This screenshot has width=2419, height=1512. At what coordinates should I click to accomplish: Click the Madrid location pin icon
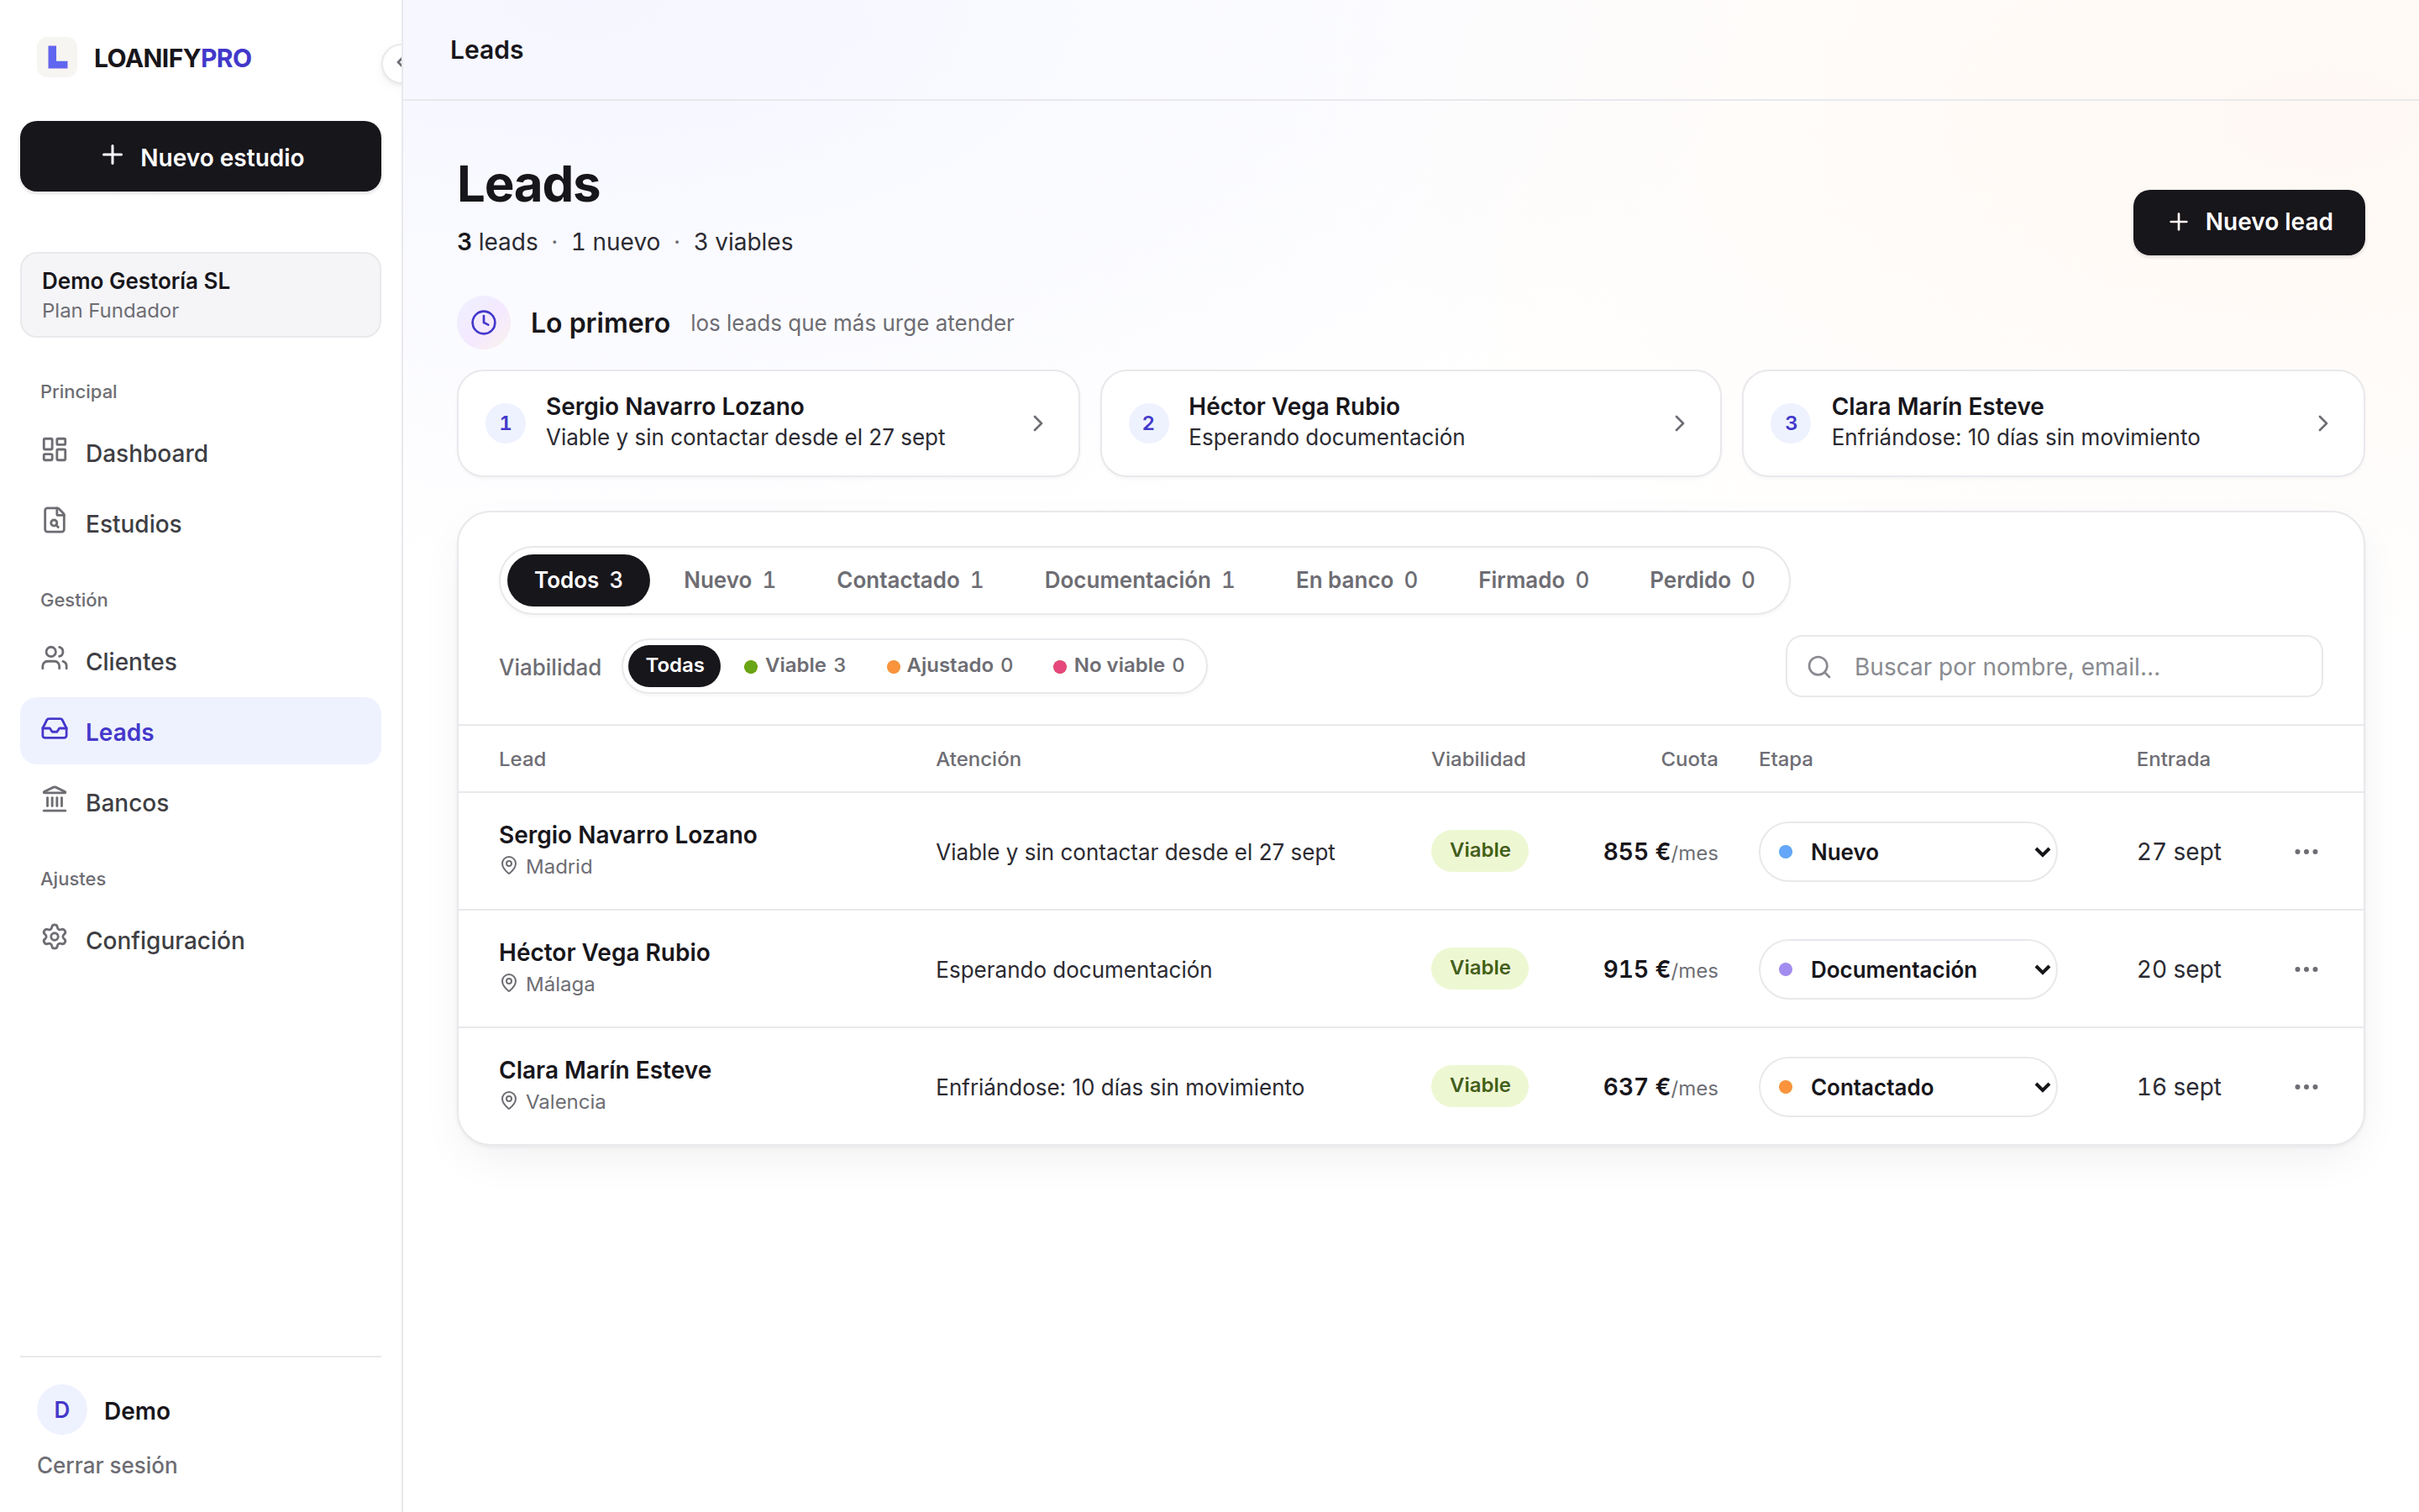click(509, 866)
